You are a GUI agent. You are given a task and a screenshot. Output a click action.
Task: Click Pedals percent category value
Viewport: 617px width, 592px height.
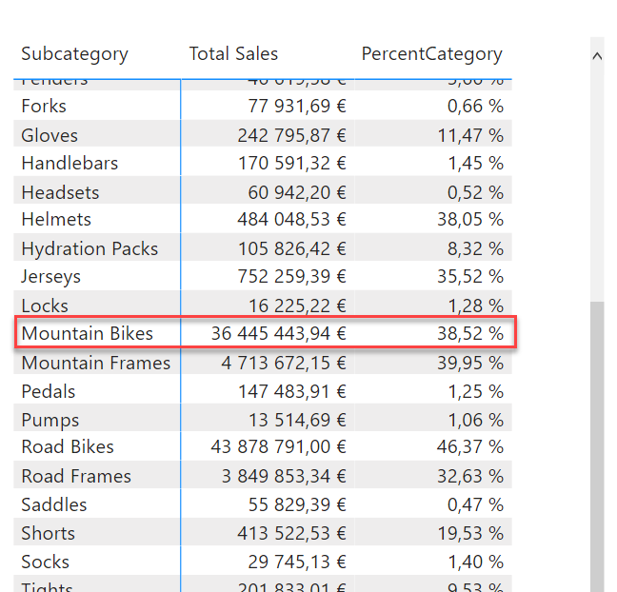[x=476, y=392]
